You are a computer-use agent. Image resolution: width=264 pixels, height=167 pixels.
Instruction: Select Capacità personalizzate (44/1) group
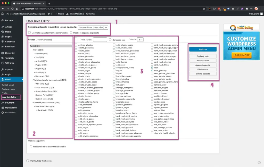[x=46, y=103]
